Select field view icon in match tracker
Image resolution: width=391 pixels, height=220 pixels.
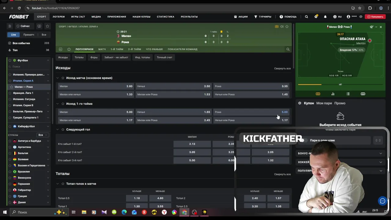(318, 94)
